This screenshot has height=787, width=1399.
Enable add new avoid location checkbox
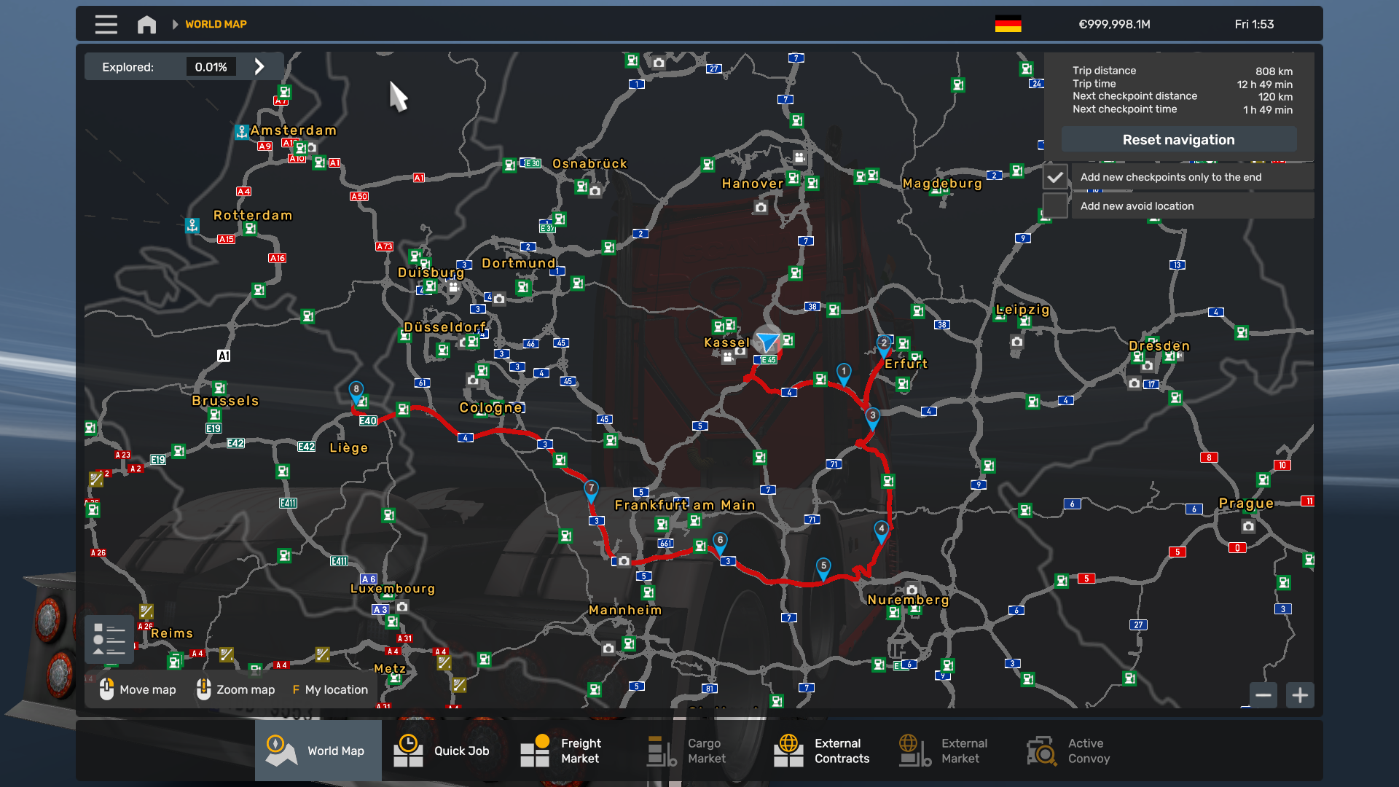pyautogui.click(x=1055, y=206)
